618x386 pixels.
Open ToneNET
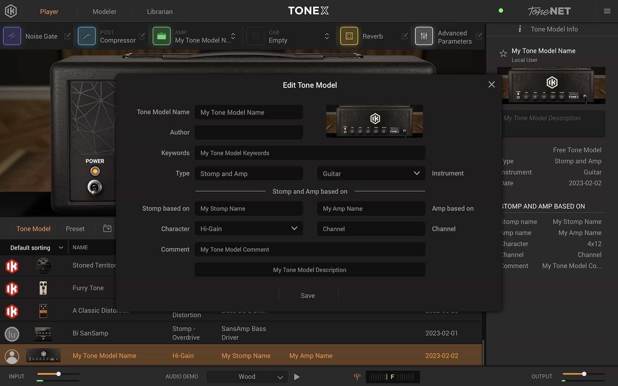(x=549, y=11)
